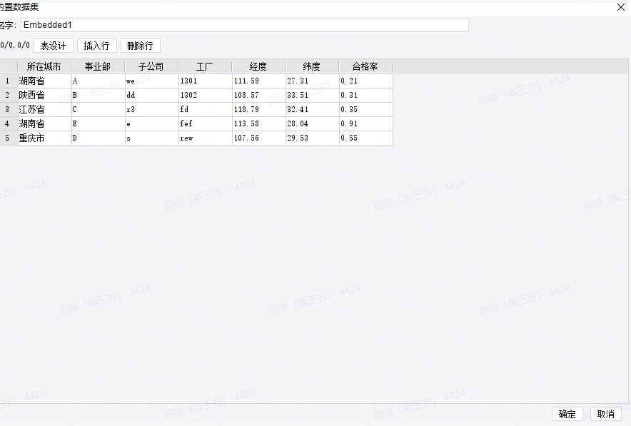Screen dimensions: 631x426
Task: Click the 插入行 insert row button
Action: [96, 46]
